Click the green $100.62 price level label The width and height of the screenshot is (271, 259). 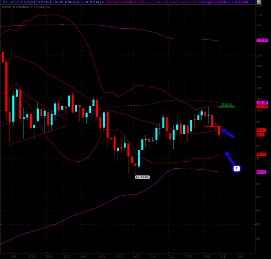227,104
